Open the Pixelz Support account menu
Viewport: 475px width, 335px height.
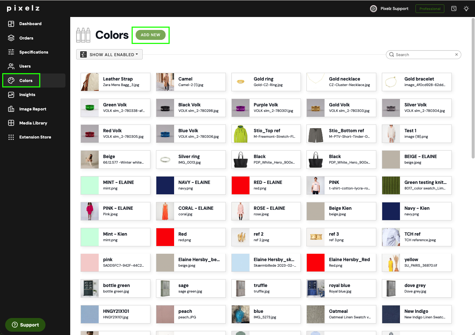click(389, 8)
